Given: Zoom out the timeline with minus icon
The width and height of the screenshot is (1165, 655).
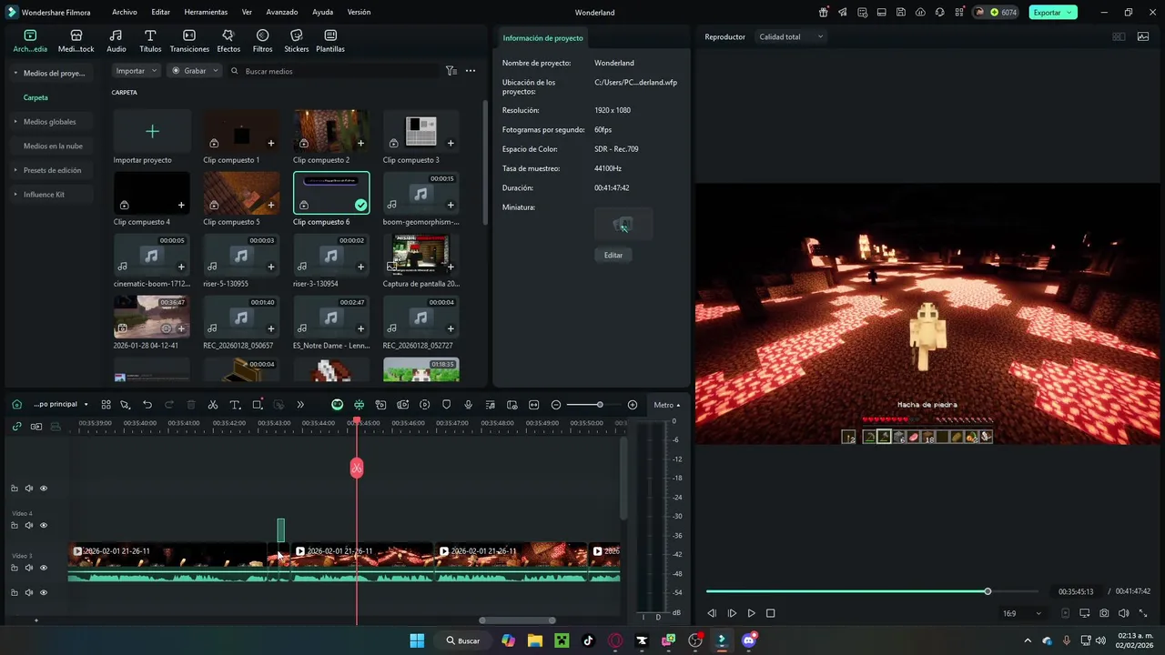Looking at the screenshot, I should 555,405.
